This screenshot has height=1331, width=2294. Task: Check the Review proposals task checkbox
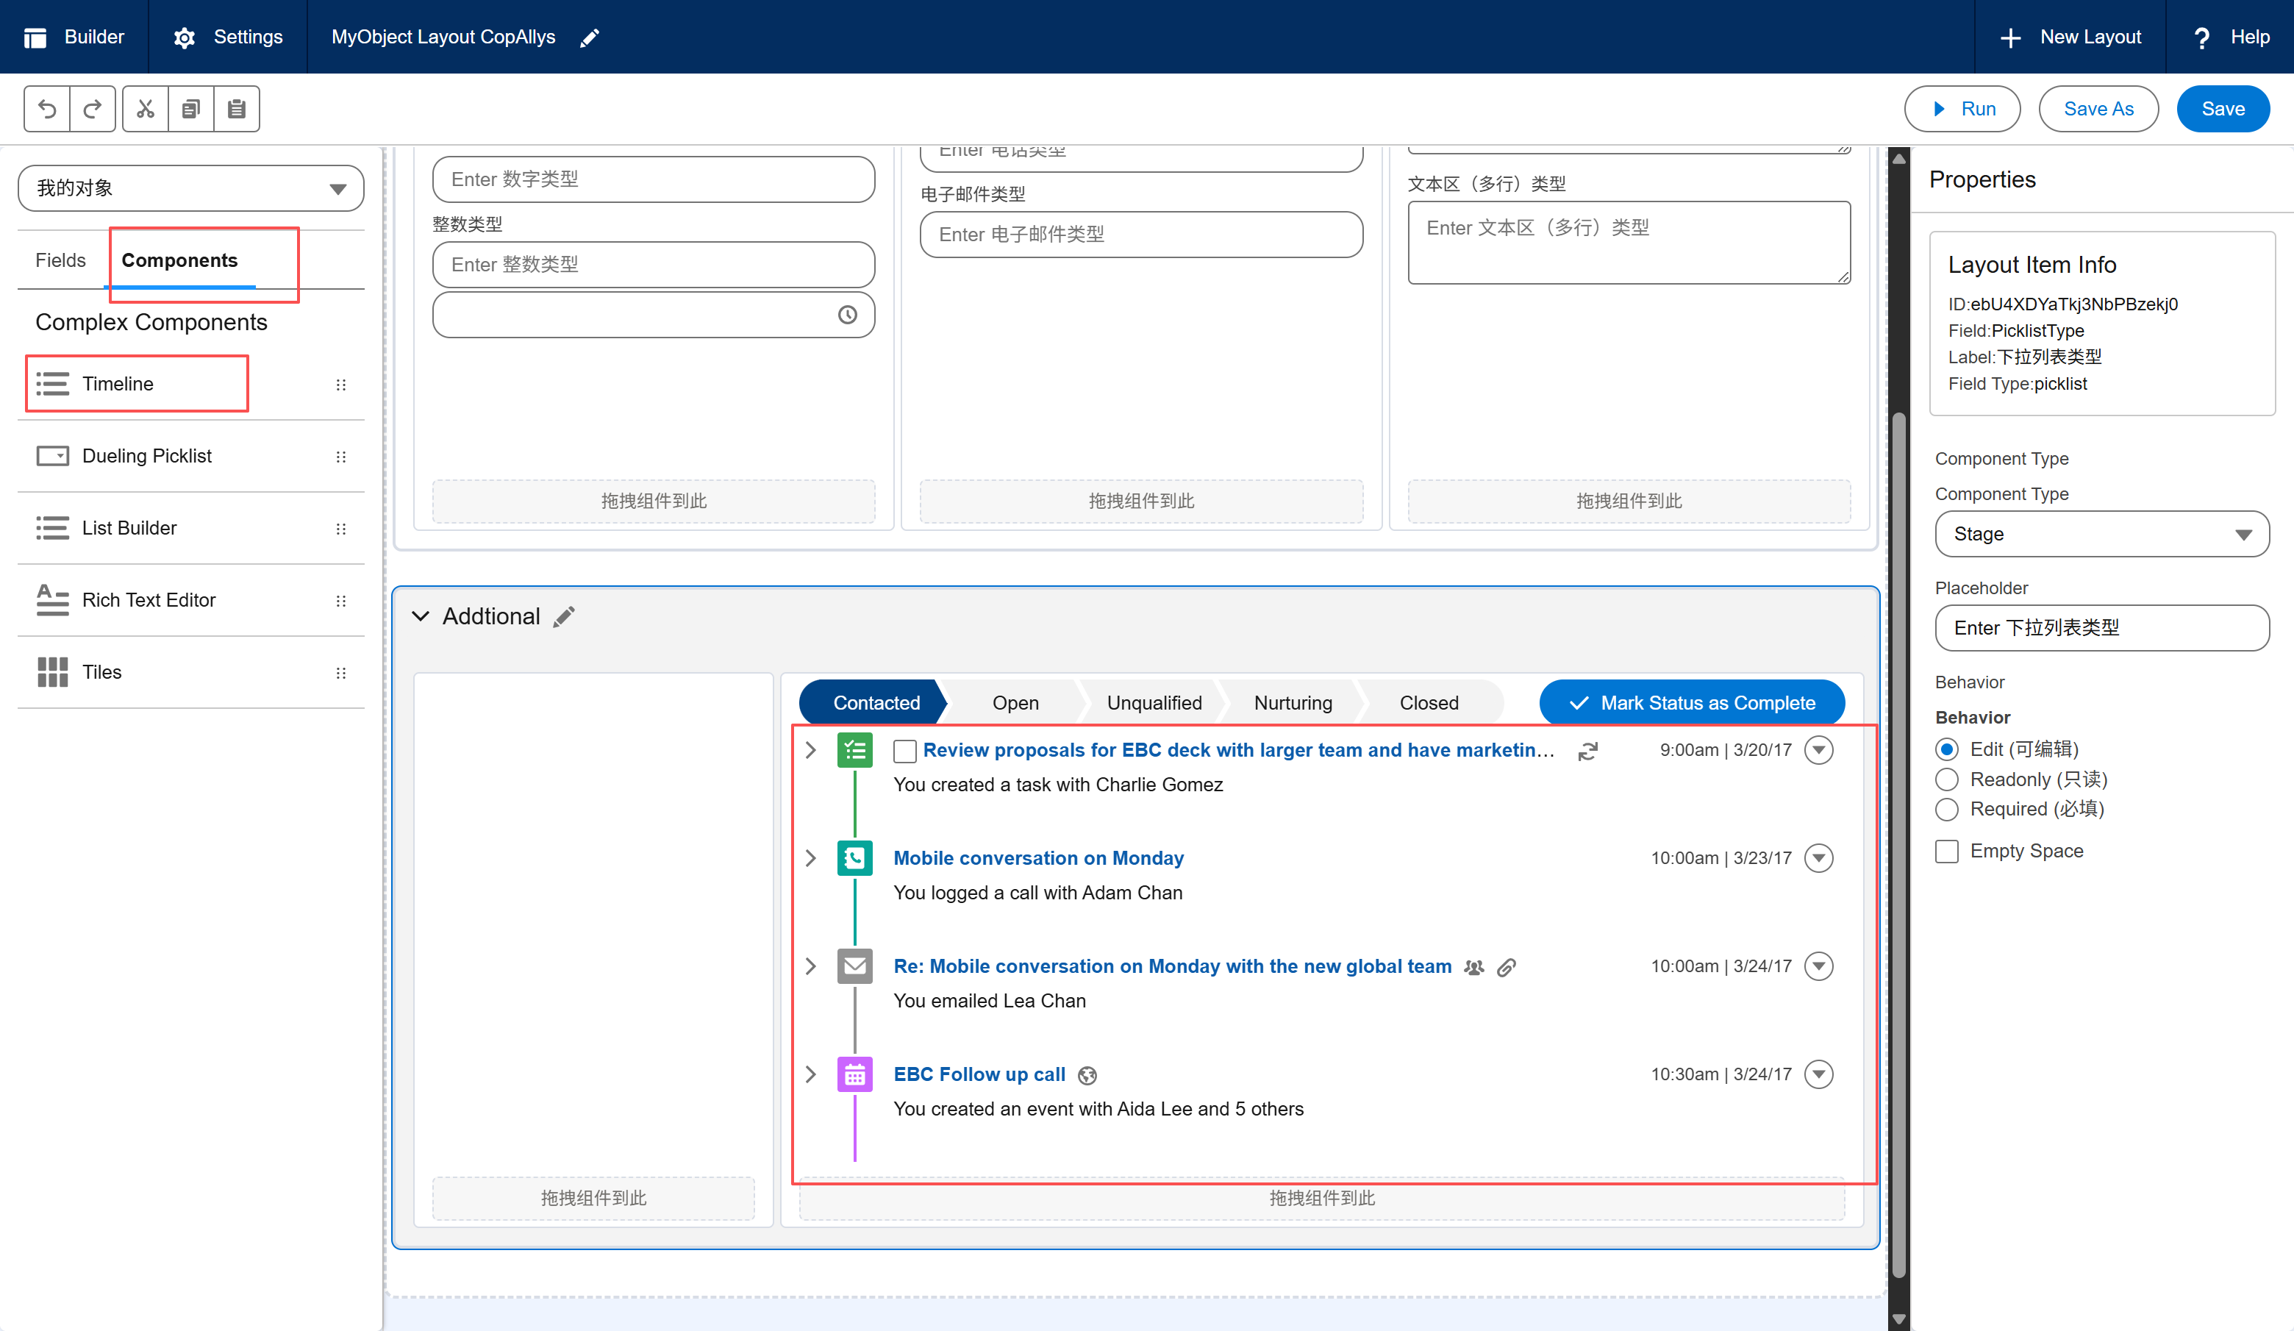[905, 751]
